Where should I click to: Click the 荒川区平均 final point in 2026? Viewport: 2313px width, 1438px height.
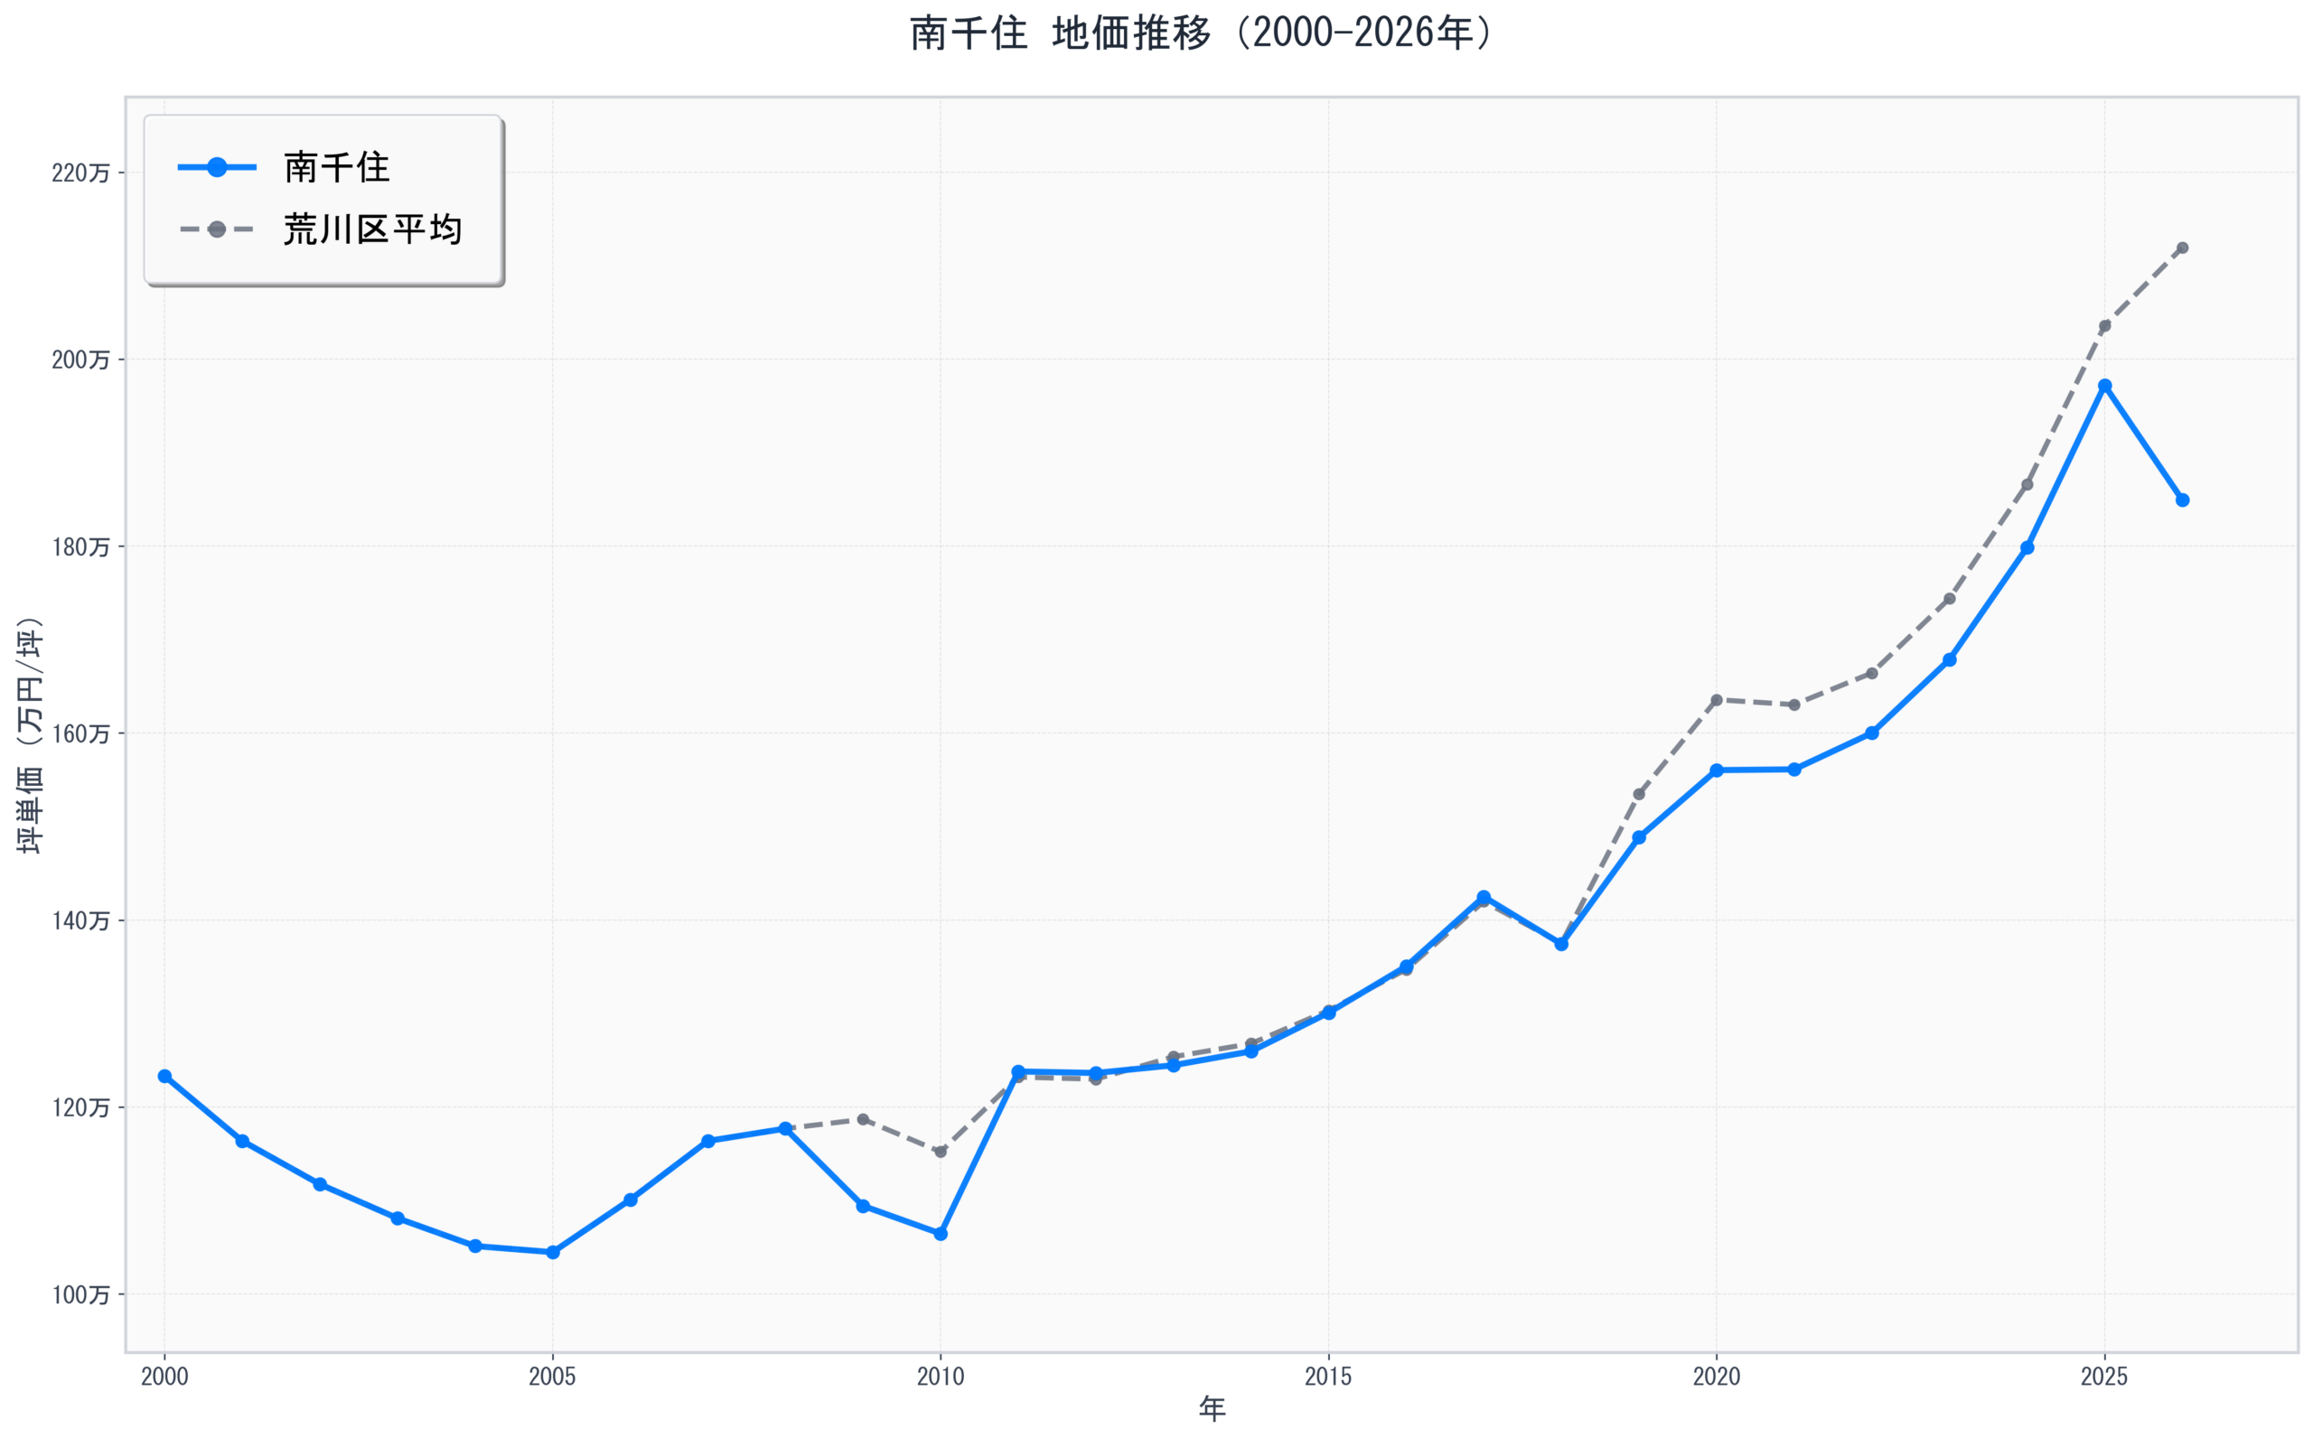(x=2183, y=248)
